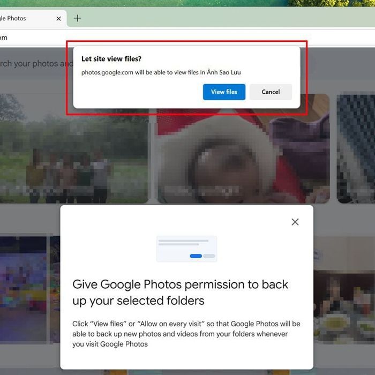Open the blue checkered photo thumbnail
This screenshot has width=375, height=375.
(x=356, y=149)
